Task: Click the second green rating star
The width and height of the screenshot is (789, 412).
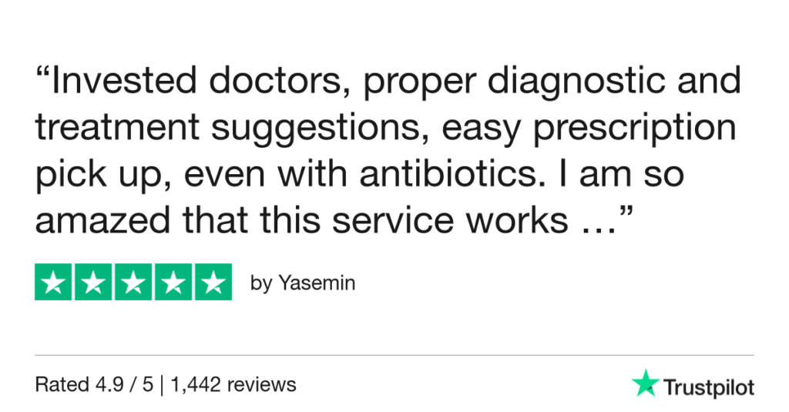Action: [93, 282]
